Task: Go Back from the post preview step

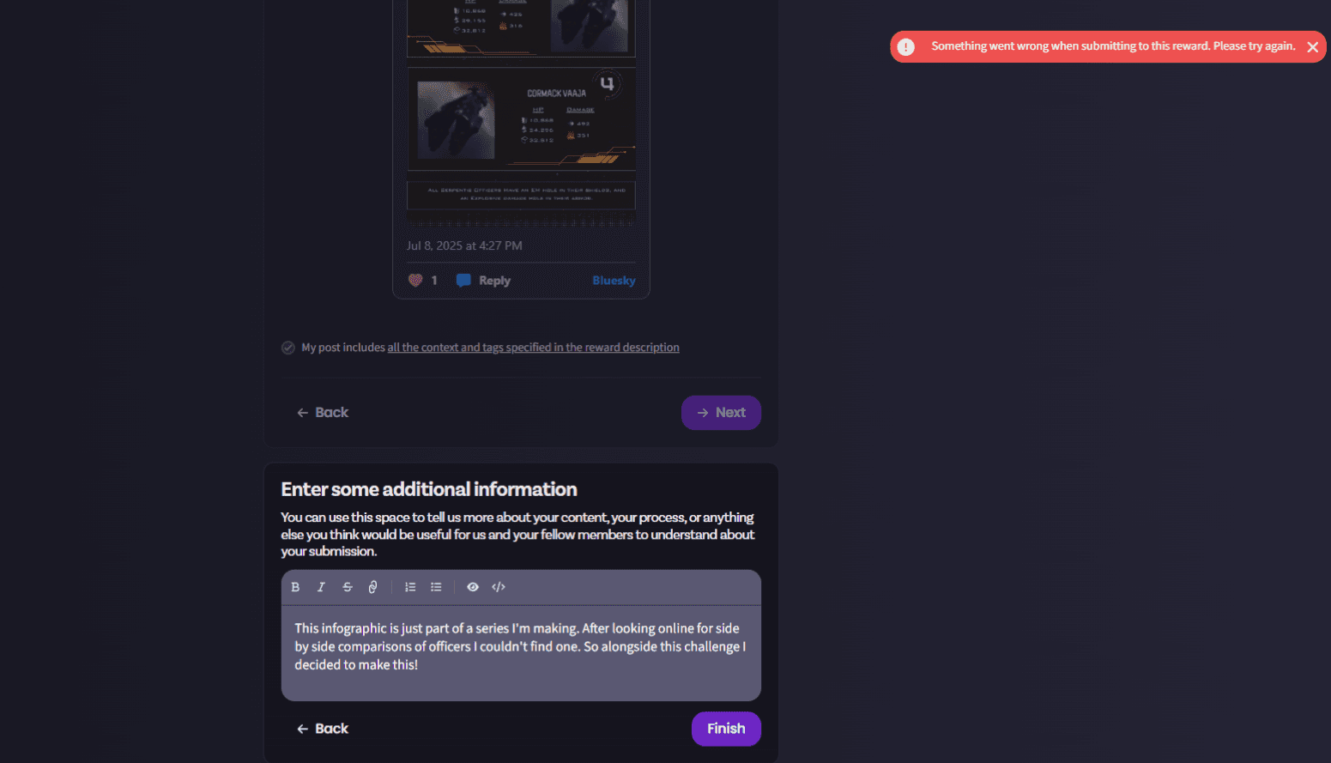Action: point(323,413)
